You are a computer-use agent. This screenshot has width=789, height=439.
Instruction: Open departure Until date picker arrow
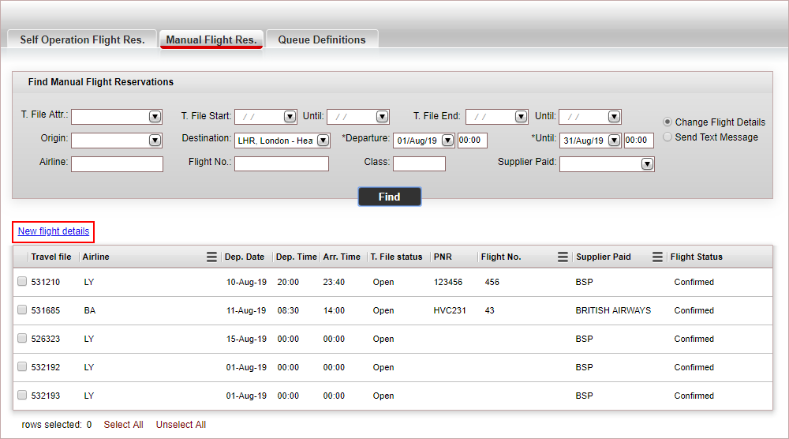click(x=614, y=141)
